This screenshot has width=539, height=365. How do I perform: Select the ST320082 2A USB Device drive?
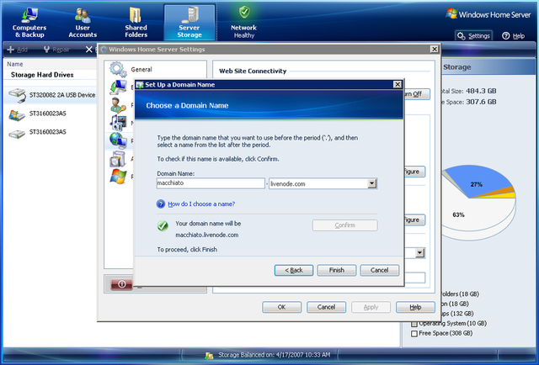(x=51, y=95)
